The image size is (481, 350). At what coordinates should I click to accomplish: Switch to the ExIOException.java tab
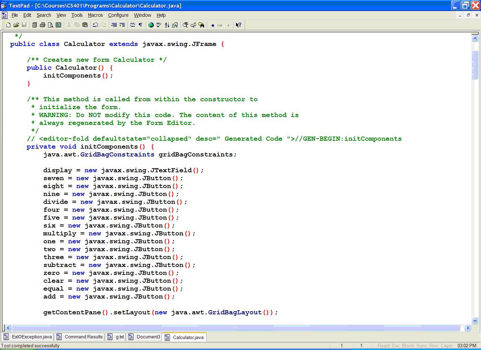(x=28, y=337)
